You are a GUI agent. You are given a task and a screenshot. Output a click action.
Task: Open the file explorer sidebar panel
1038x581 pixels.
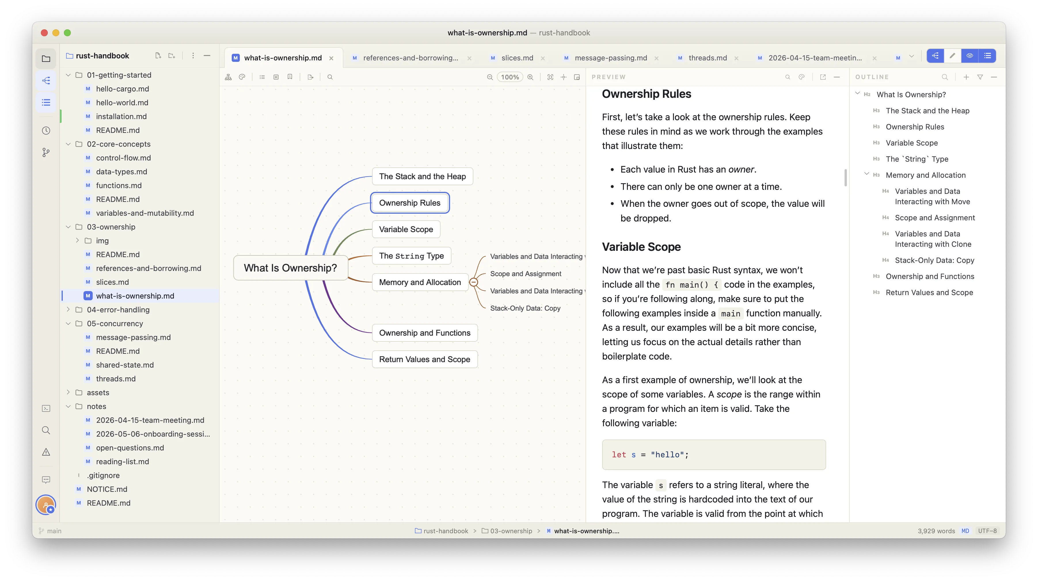(46, 59)
